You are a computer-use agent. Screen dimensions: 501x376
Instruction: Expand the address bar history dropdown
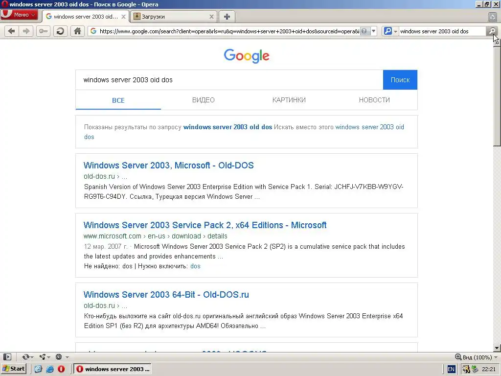(x=373, y=31)
